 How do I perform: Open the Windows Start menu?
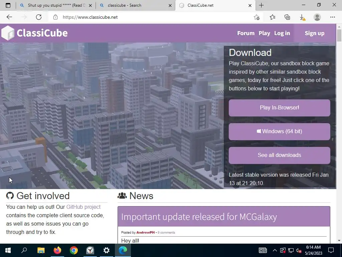point(8,250)
